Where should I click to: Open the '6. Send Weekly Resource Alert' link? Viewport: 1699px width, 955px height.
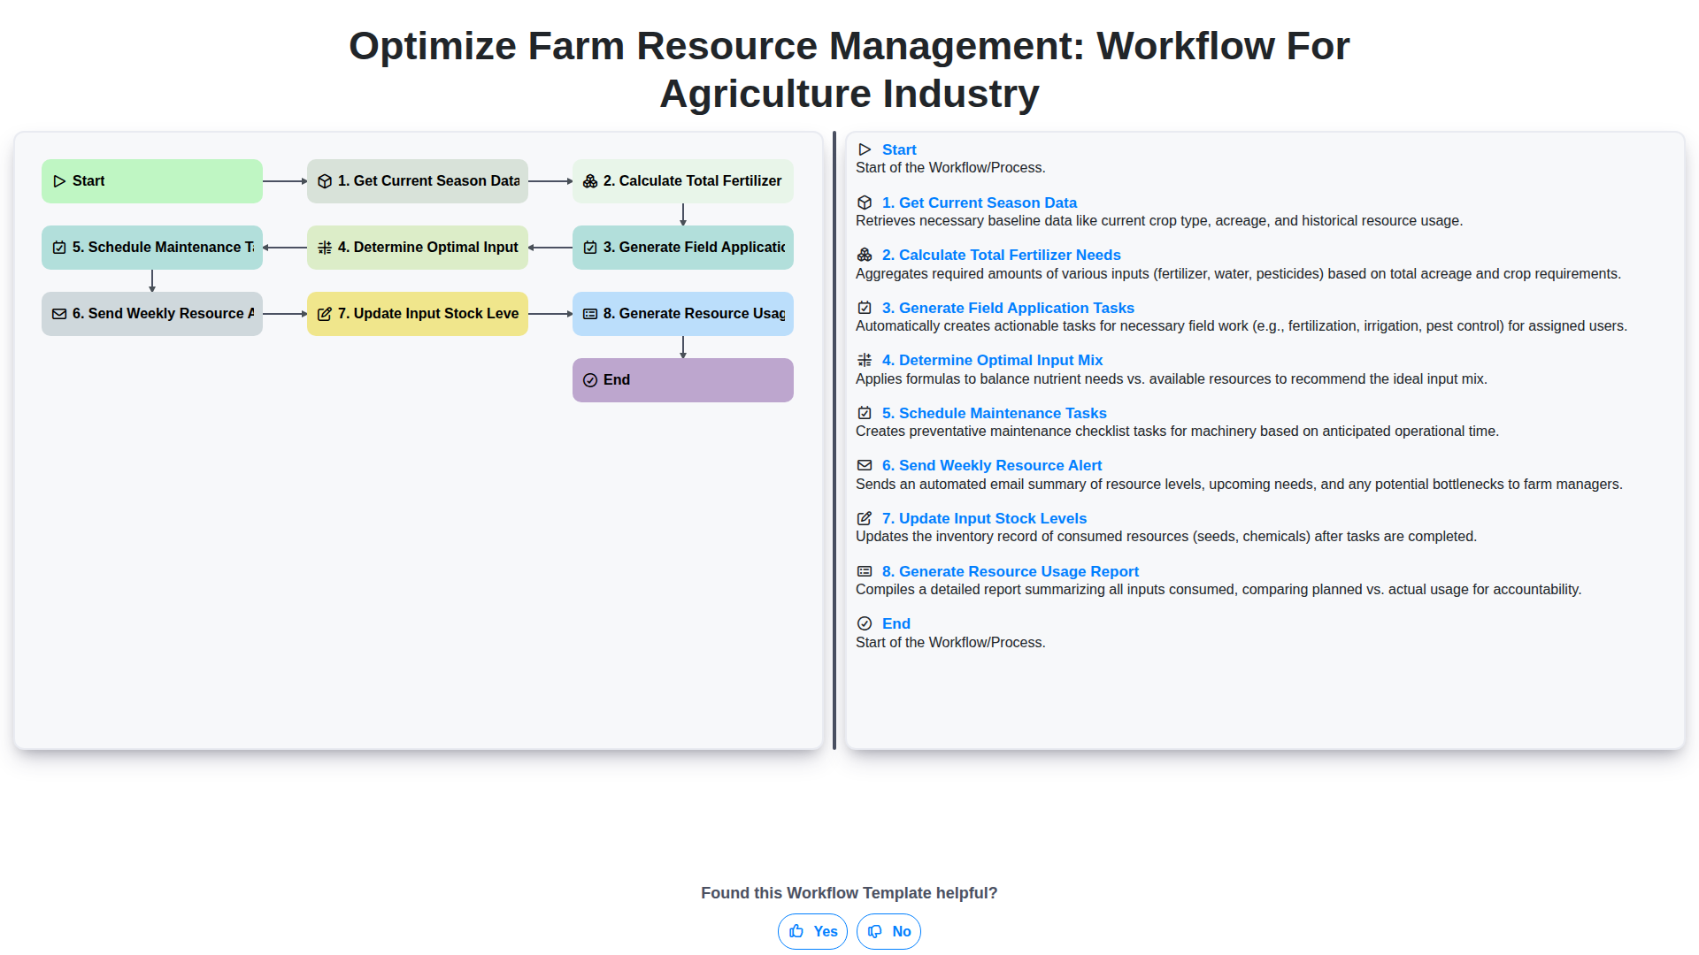[x=991, y=465]
